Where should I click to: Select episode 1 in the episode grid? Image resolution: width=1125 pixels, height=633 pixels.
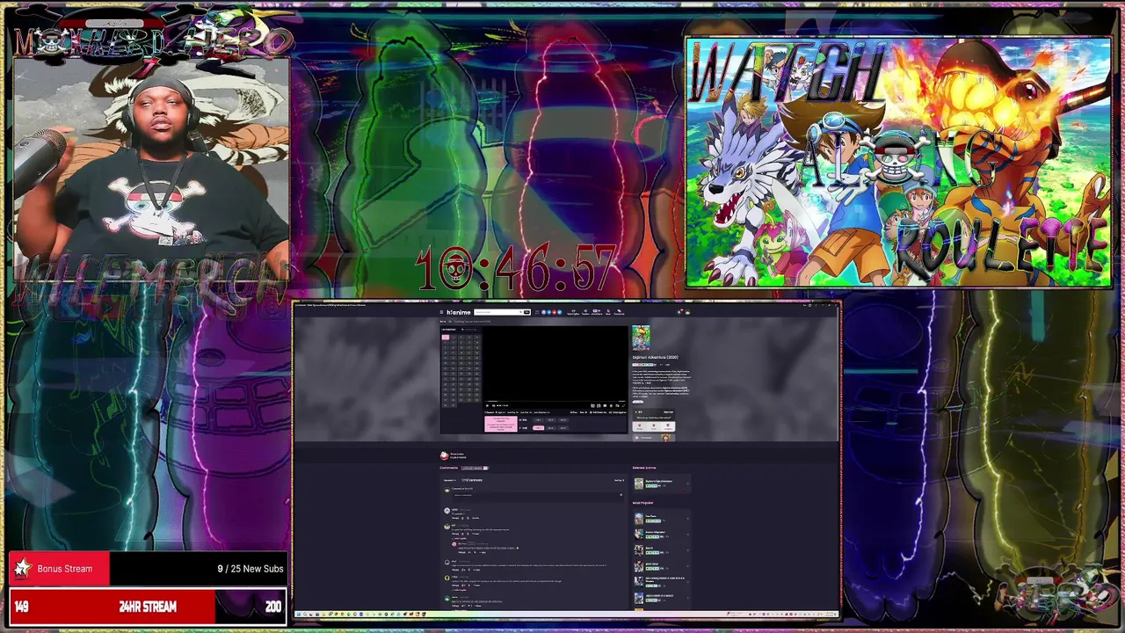(446, 338)
